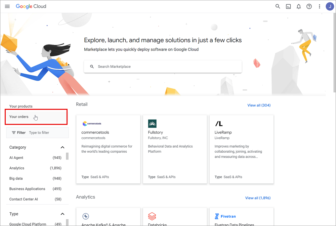This screenshot has height=226, width=336.
Task: Open the hamburger navigation menu
Action: pyautogui.click(x=7, y=6)
